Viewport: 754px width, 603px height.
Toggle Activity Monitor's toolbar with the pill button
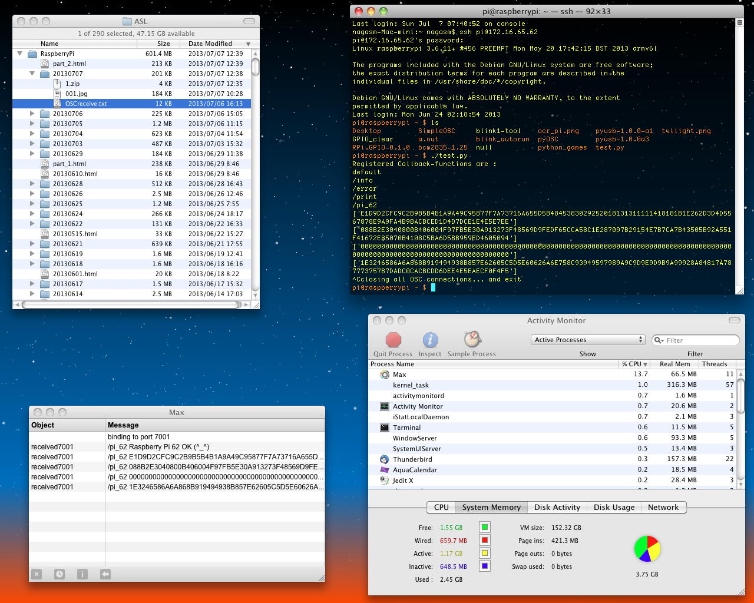coord(734,320)
